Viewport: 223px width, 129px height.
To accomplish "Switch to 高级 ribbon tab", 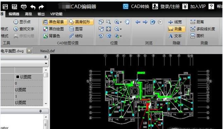I will pyautogui.click(x=28, y=14).
